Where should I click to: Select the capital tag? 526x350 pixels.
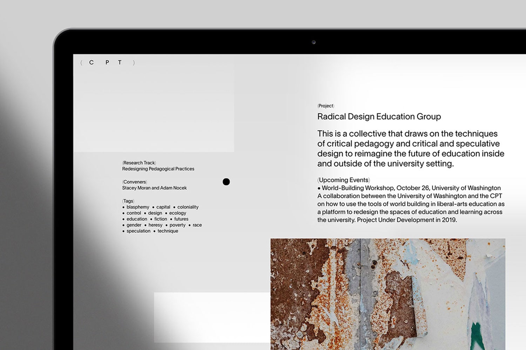(x=163, y=207)
